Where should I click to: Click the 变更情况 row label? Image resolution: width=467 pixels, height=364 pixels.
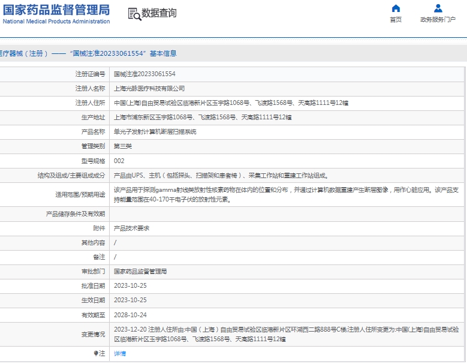[94, 335]
